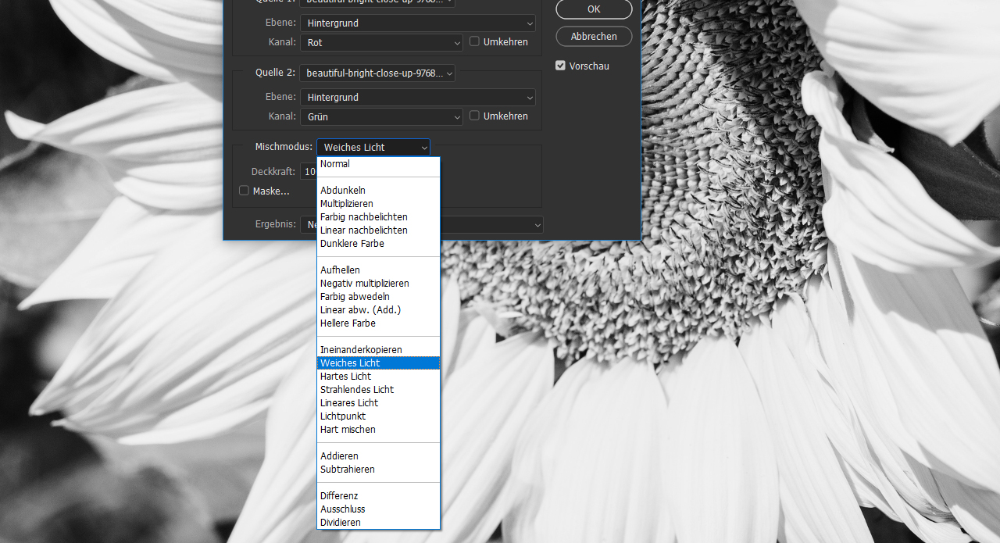Image resolution: width=1000 pixels, height=543 pixels.
Task: Select highlighted Weiches Licht list entry
Action: pos(378,363)
